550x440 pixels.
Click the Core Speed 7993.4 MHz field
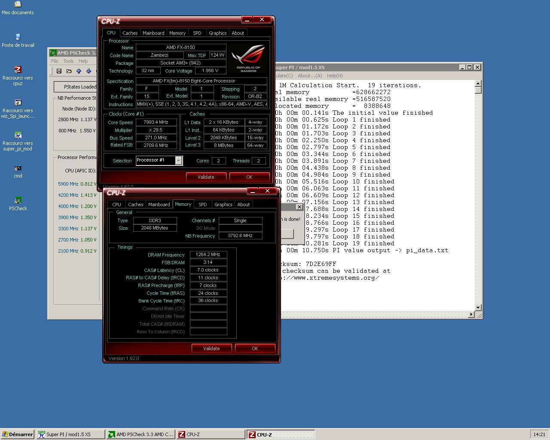156,122
